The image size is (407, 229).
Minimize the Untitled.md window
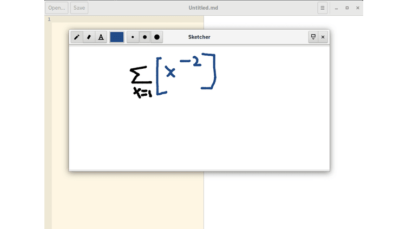coord(337,8)
